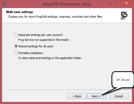Click the 'Choose way for store ProgDVB settings' text
Viewport: 134px width, 104px height.
[55, 17]
